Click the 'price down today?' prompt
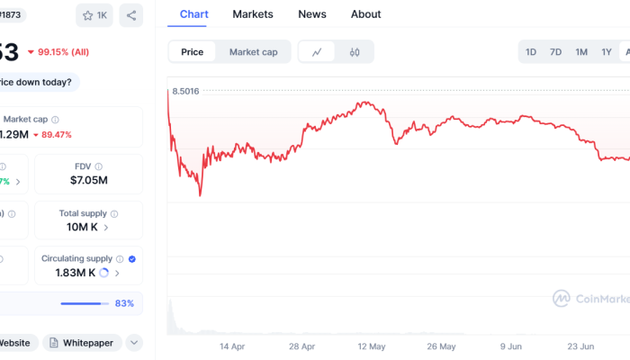 (x=36, y=83)
